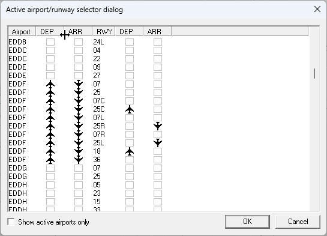Toggle airport arrival plane icon on EDDF 25 row
Viewport: 327px width, 236px height.
point(79,92)
